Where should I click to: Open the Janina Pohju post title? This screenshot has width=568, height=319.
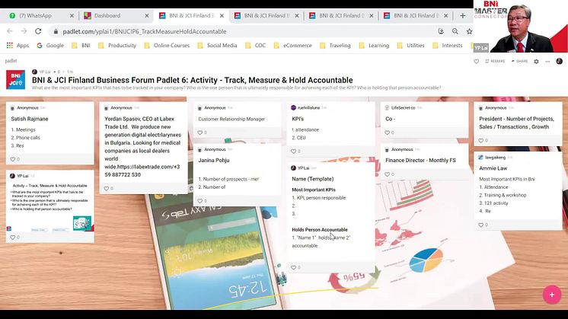(x=214, y=160)
